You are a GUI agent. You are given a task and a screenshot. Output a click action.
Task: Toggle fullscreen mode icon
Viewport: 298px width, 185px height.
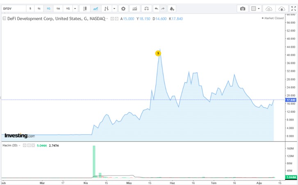coord(293,9)
